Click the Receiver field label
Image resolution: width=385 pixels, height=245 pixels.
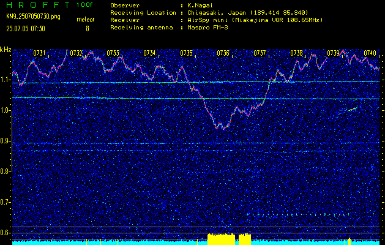click(125, 20)
